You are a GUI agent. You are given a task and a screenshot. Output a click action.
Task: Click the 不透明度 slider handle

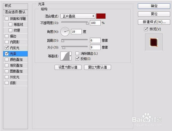87,23
